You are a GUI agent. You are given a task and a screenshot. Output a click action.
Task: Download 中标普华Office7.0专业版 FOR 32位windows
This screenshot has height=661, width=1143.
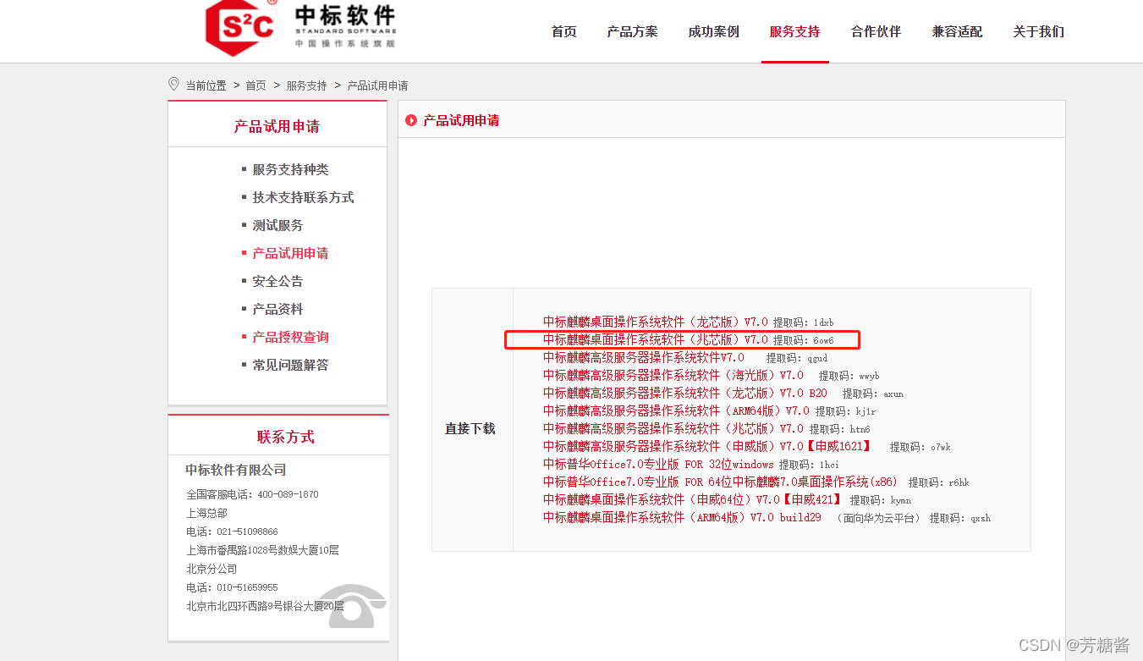click(658, 465)
